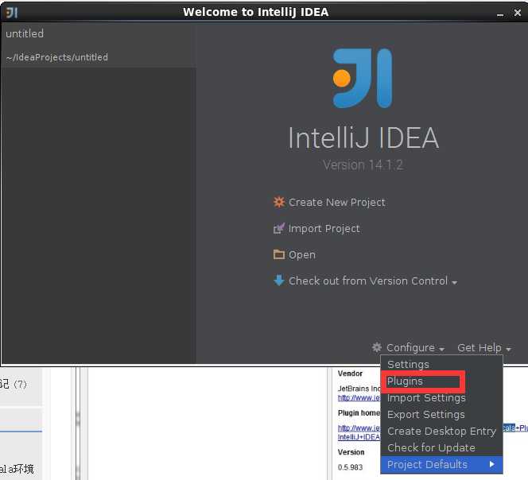The width and height of the screenshot is (528, 480).
Task: Choose Import Project
Action: (x=324, y=229)
